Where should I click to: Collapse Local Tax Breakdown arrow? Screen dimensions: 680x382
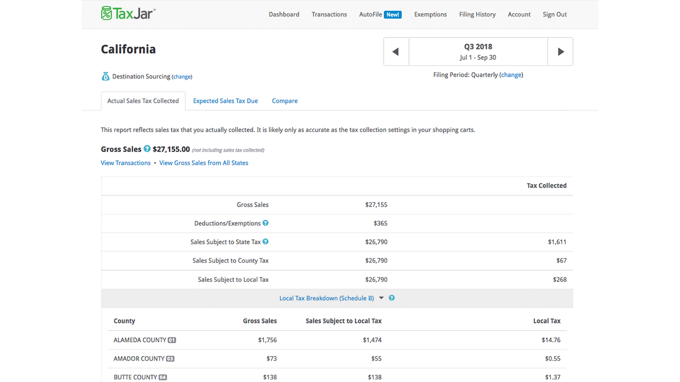click(381, 298)
